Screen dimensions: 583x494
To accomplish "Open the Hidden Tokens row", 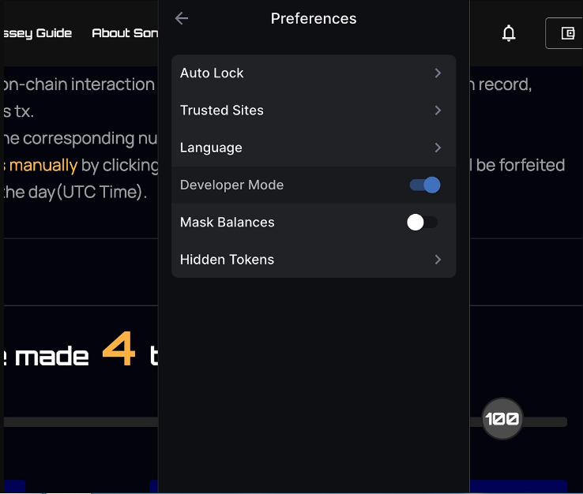I will pyautogui.click(x=314, y=260).
